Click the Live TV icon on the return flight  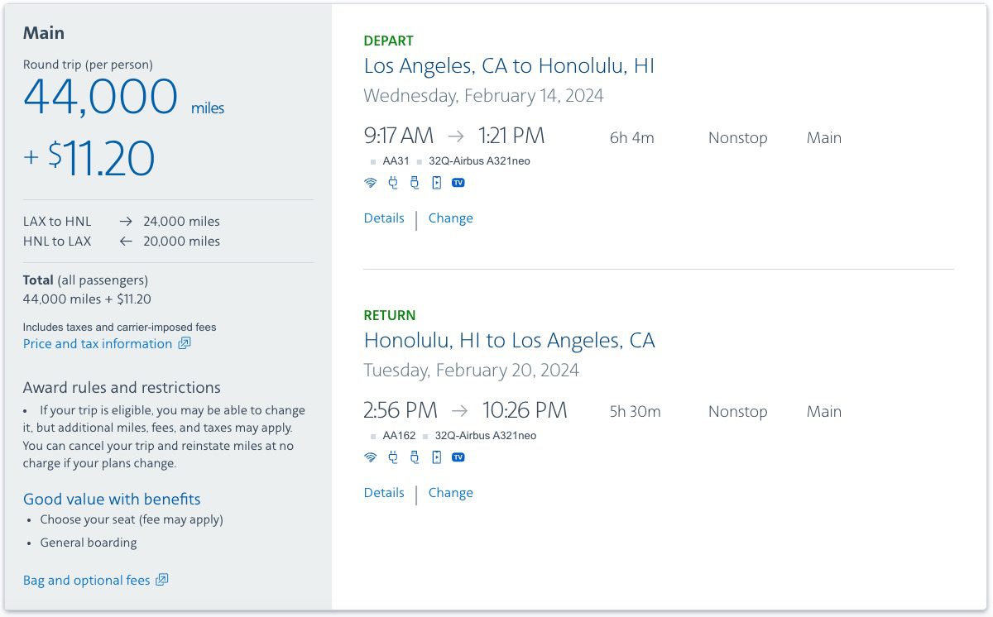click(x=458, y=457)
